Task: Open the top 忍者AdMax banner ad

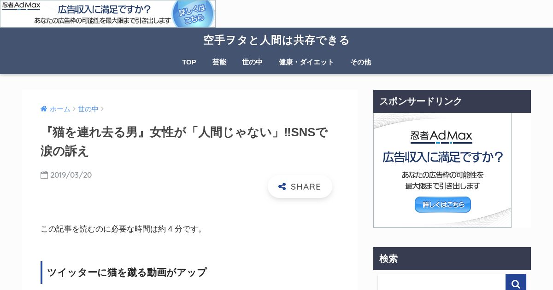Action: coord(108,14)
